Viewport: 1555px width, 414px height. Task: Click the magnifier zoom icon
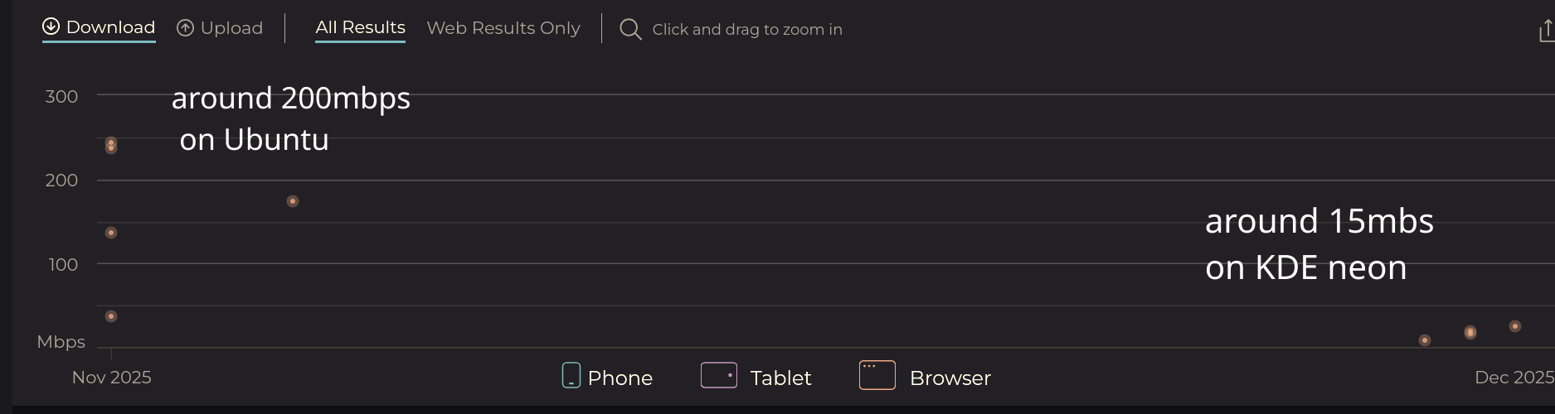[x=630, y=29]
